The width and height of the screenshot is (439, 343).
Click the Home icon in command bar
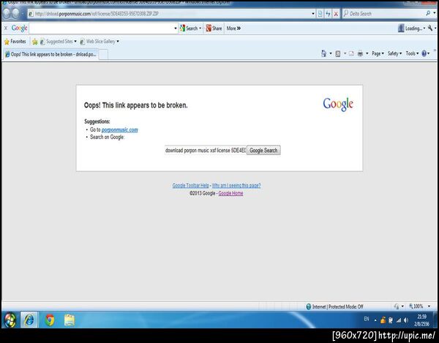coord(323,53)
